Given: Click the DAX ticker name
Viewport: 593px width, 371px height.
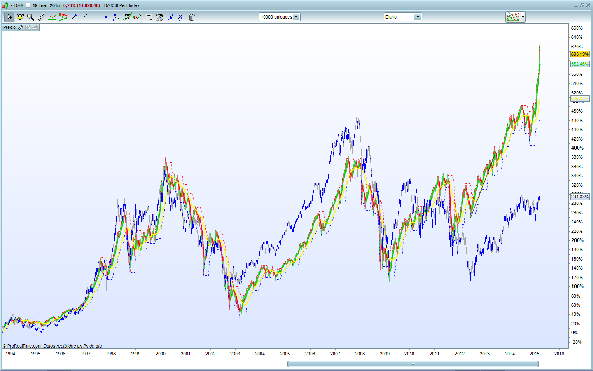Looking at the screenshot, I should point(19,5).
